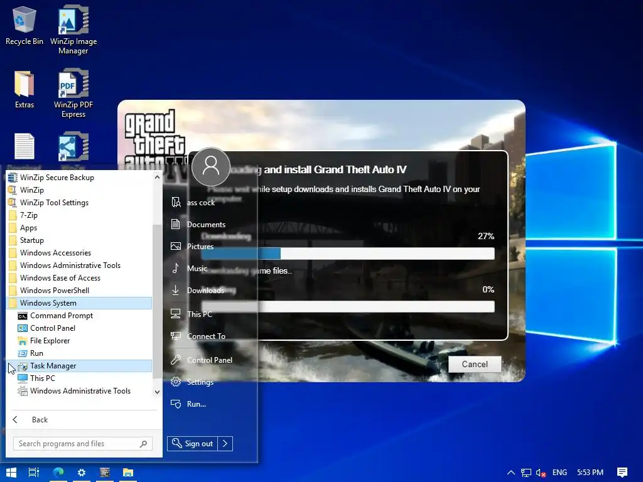Open Downloads from start menu right pane
The image size is (643, 482).
click(198, 290)
